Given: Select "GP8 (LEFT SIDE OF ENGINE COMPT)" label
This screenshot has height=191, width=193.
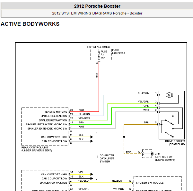Looking at the screenshot, I should pos(165,157).
